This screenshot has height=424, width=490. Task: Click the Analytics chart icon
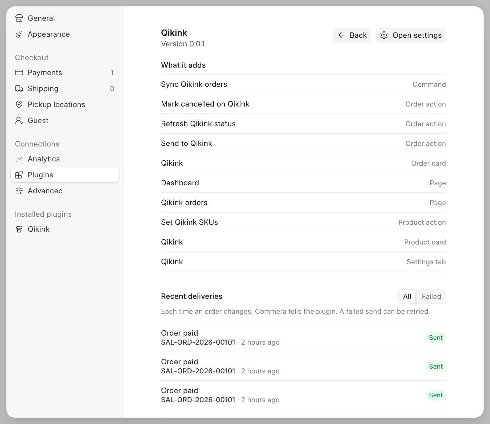click(19, 159)
